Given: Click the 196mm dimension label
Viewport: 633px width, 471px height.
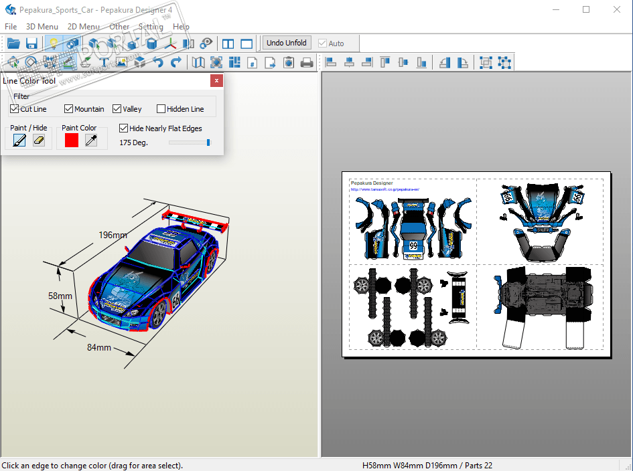Looking at the screenshot, I should (x=113, y=235).
